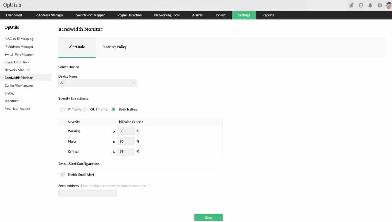Open the Dashboard menu tab
This screenshot has width=392, height=222.
[x=14, y=15]
